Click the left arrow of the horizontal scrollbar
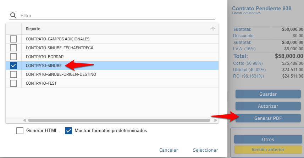The image size is (304, 158). 24,120
